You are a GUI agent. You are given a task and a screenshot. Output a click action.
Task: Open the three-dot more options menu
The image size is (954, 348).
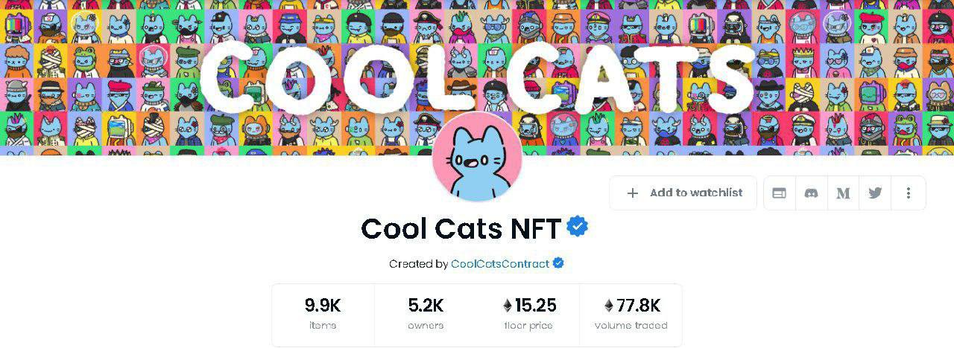coord(909,193)
